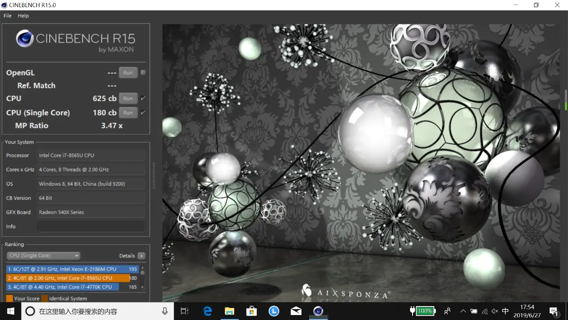Viewport: 568px width, 320px height.
Task: Show hidden system tray icons chevron
Action: [x=463, y=311]
